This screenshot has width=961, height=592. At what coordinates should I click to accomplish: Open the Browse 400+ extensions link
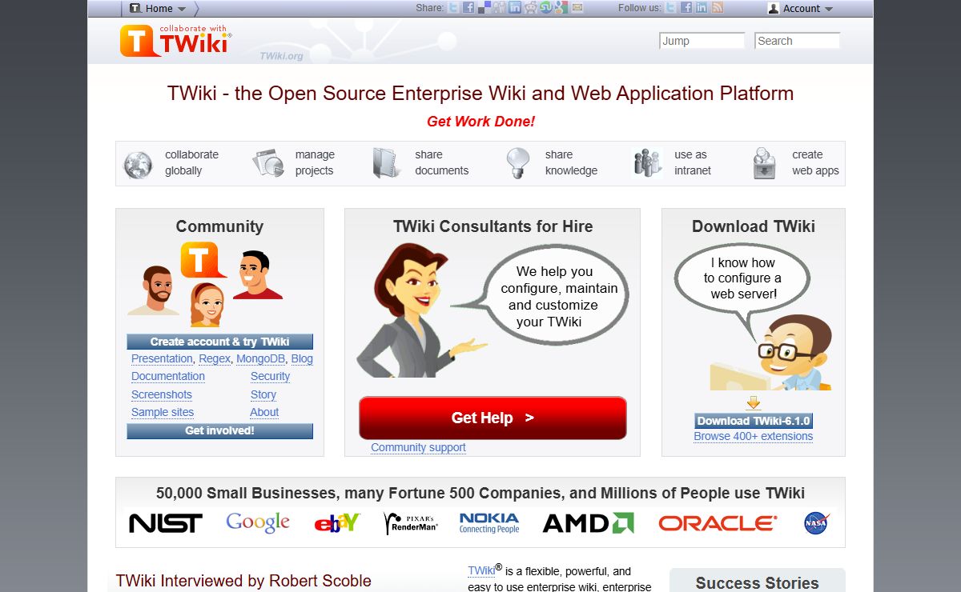coord(753,436)
